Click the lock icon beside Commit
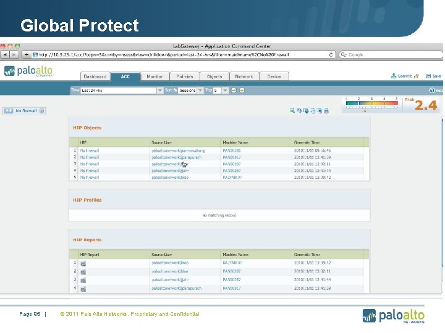The image size is (445, 333). tap(417, 76)
